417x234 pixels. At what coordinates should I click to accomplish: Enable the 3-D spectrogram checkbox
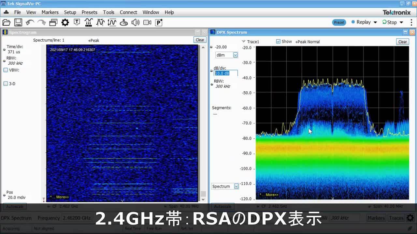tap(6, 84)
